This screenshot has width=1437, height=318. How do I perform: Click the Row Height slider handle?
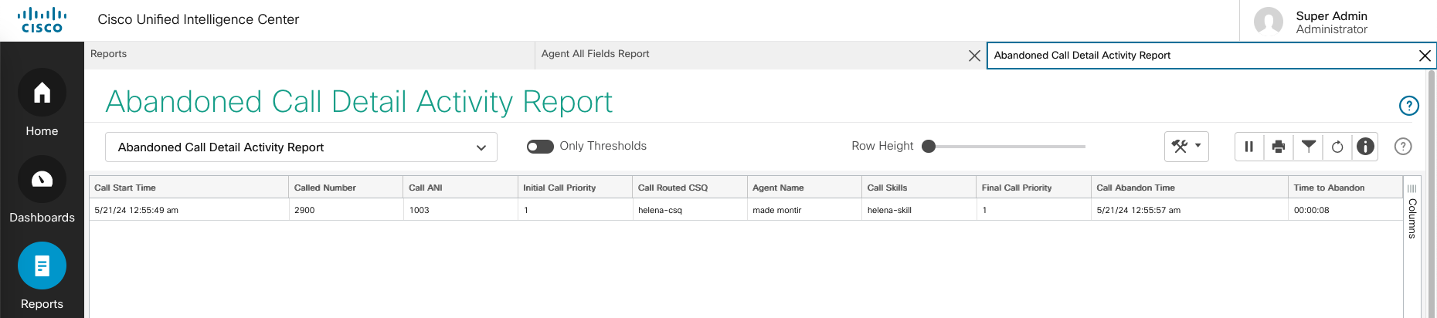[x=929, y=147]
